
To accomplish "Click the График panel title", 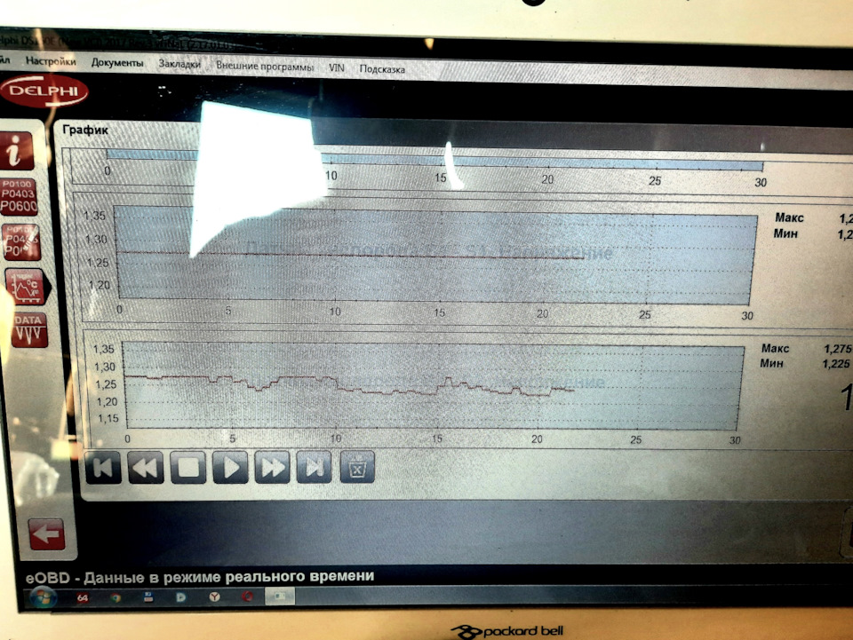I will tap(85, 130).
